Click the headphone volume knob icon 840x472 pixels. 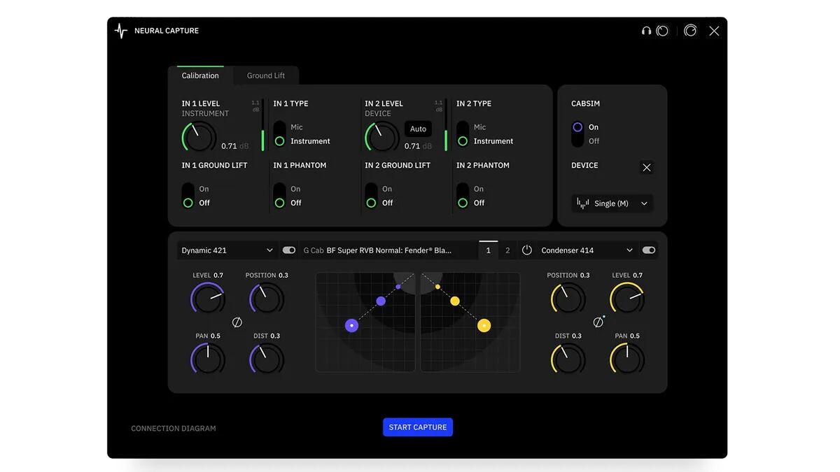[662, 31]
